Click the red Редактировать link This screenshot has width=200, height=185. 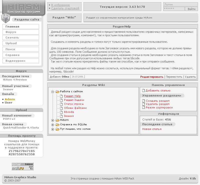(152, 77)
